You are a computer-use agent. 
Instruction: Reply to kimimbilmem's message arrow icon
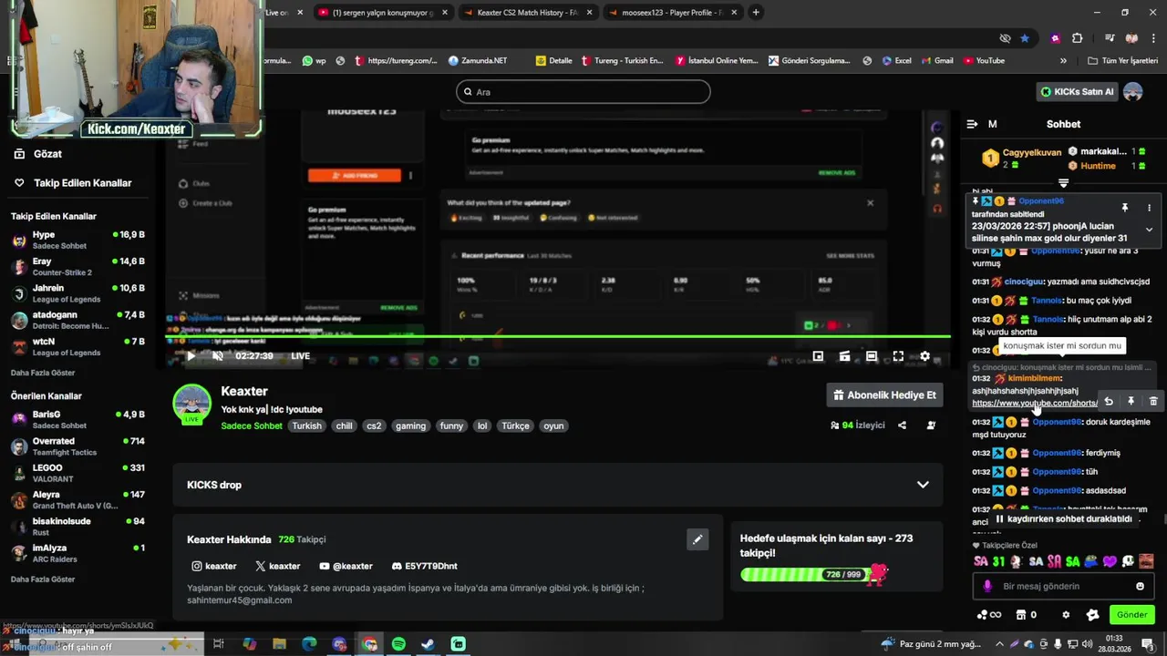pyautogui.click(x=1108, y=401)
